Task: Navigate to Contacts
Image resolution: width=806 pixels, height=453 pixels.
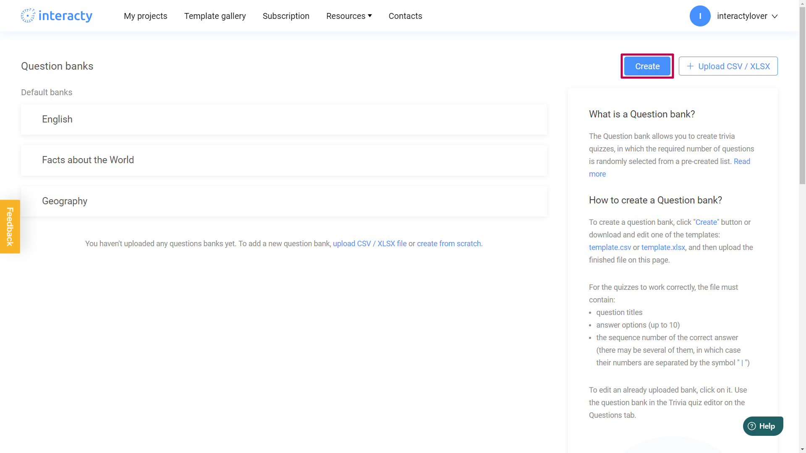Action: click(x=405, y=16)
